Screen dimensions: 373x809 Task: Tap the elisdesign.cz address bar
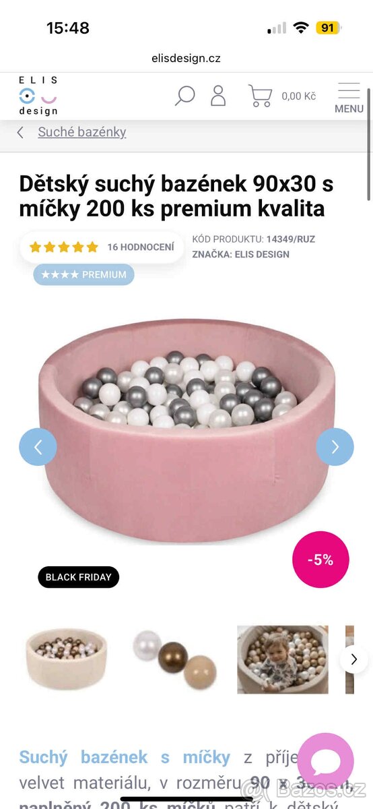[186, 59]
